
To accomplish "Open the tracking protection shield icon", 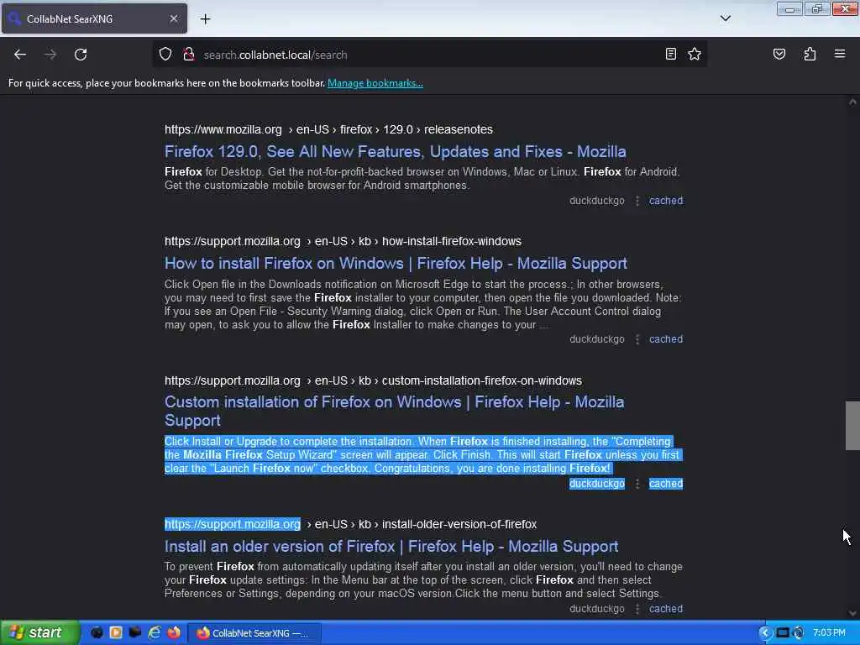I will click(165, 55).
